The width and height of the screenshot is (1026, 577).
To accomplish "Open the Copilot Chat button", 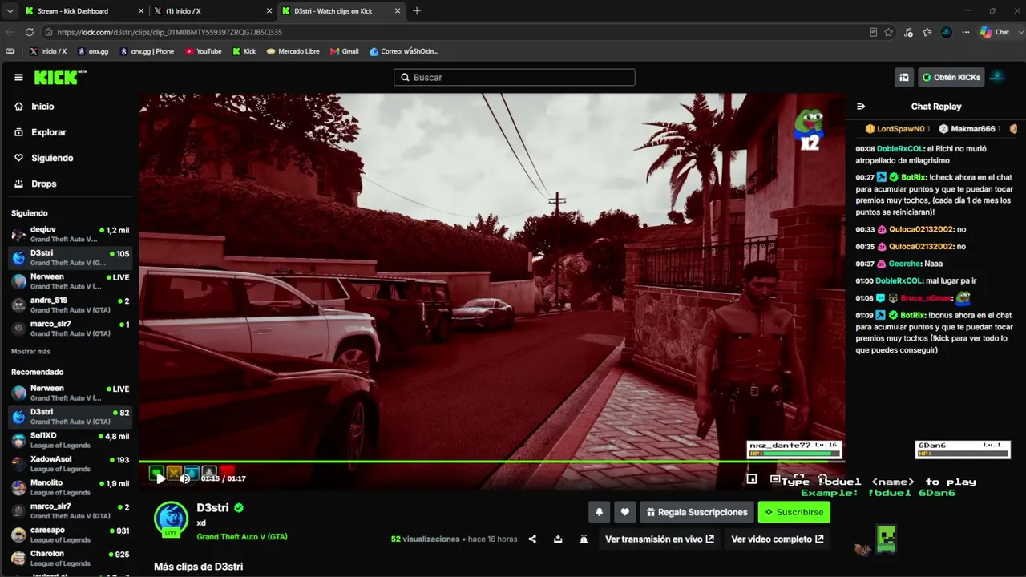I will [995, 32].
